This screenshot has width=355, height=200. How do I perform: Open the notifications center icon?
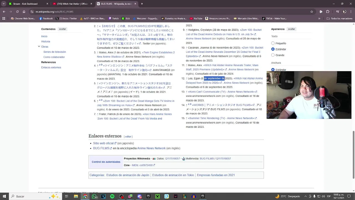click(349, 196)
